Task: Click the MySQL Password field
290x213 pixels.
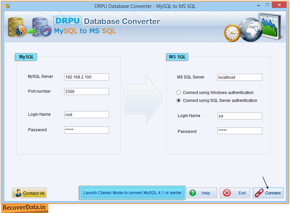Action: click(86, 130)
